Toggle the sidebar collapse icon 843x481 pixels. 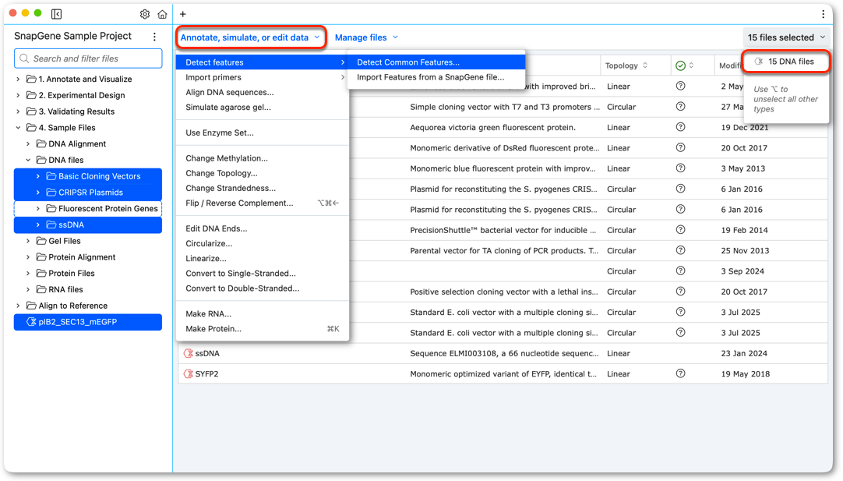point(56,14)
